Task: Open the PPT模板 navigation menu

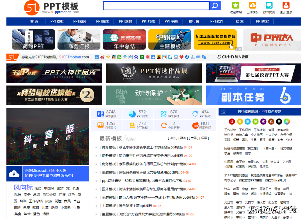Action: [x=57, y=21]
